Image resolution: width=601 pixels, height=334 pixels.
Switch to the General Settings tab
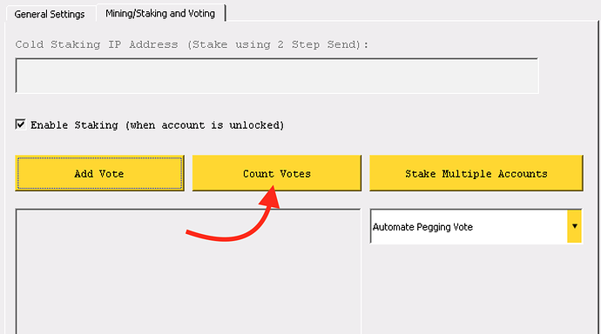tap(50, 14)
